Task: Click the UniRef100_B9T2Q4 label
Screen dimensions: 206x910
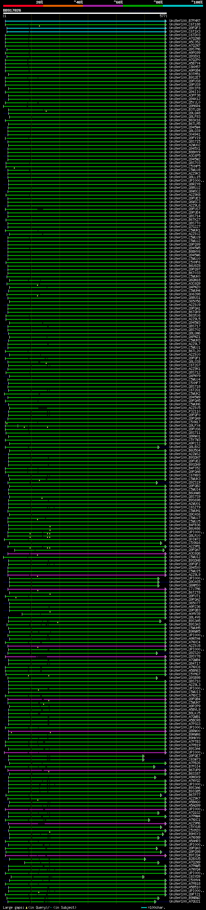Action: coord(185,855)
